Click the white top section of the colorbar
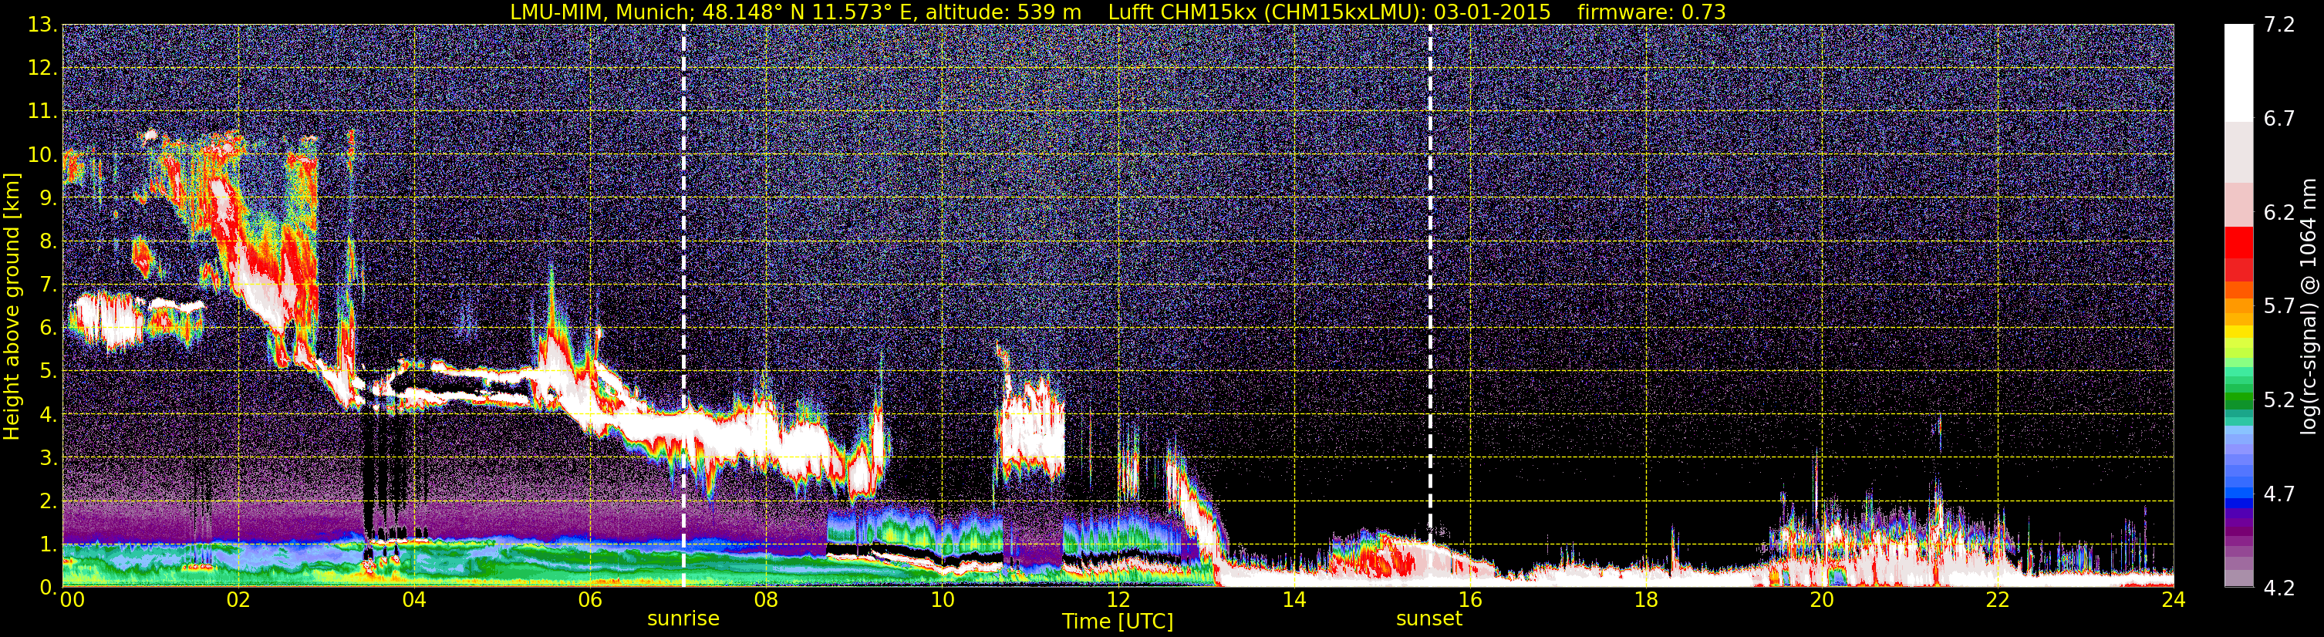This screenshot has height=637, width=2324. tap(2238, 72)
